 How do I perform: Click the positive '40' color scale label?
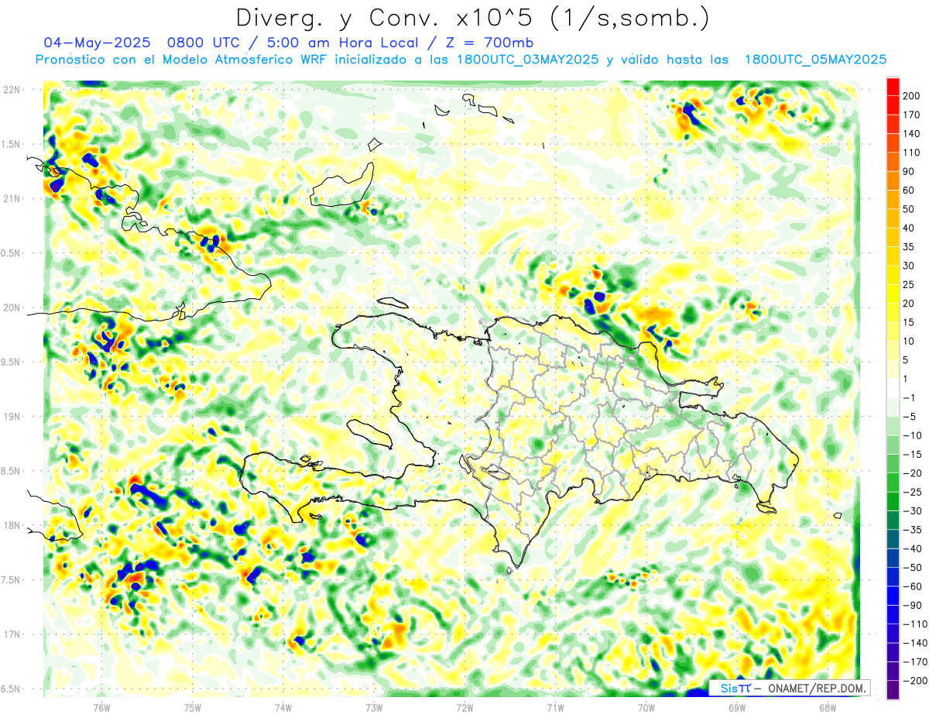[x=909, y=228]
